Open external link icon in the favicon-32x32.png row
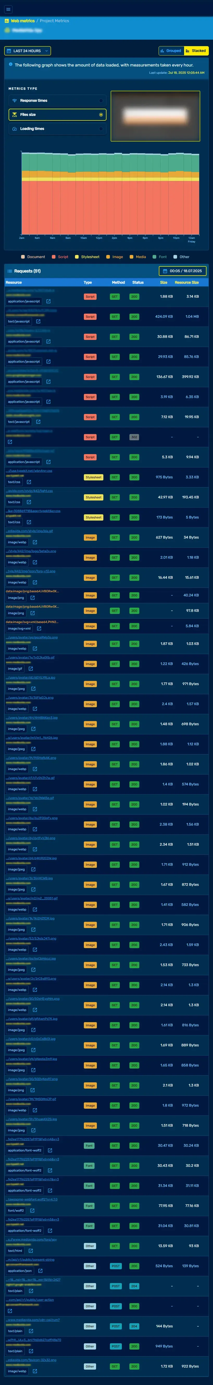Screen dimensions: 213x1385 (35, 1371)
